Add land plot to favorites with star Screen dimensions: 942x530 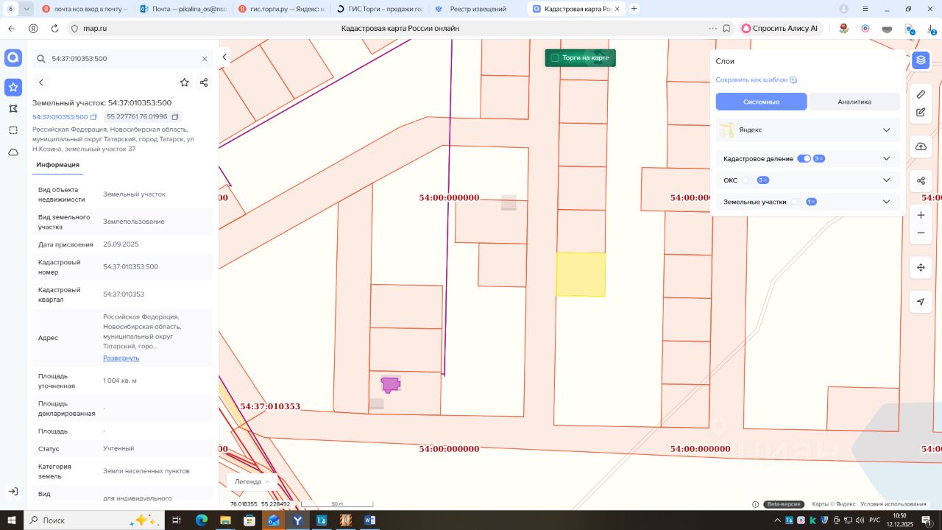[x=184, y=82]
